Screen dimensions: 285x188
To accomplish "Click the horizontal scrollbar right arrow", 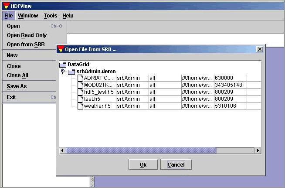I will point(258,150).
